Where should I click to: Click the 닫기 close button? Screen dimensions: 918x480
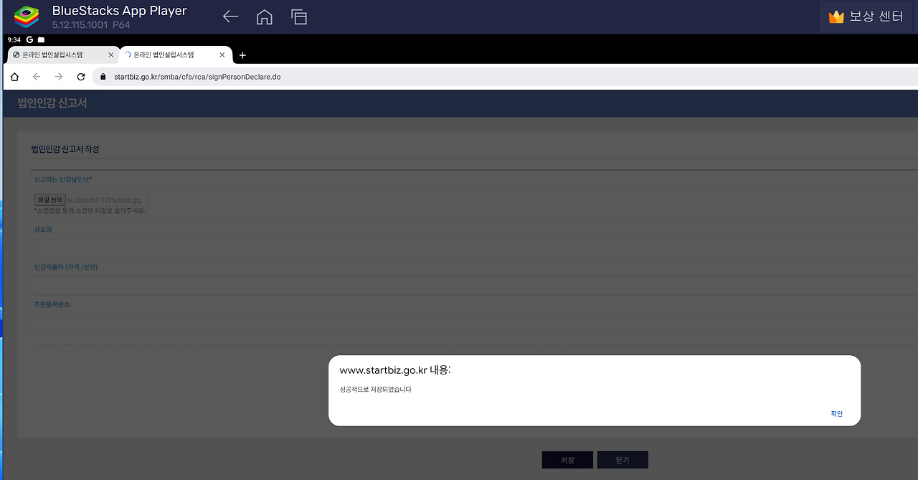[x=623, y=460]
